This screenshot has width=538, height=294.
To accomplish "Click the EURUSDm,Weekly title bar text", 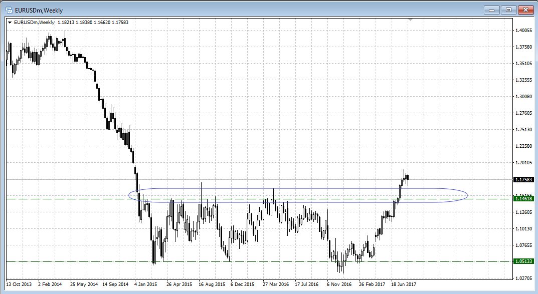I will [x=35, y=9].
